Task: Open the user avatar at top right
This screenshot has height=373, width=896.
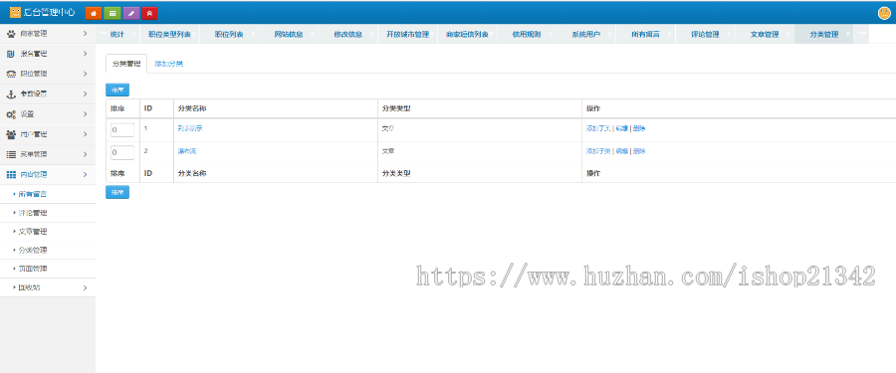Action: [884, 13]
